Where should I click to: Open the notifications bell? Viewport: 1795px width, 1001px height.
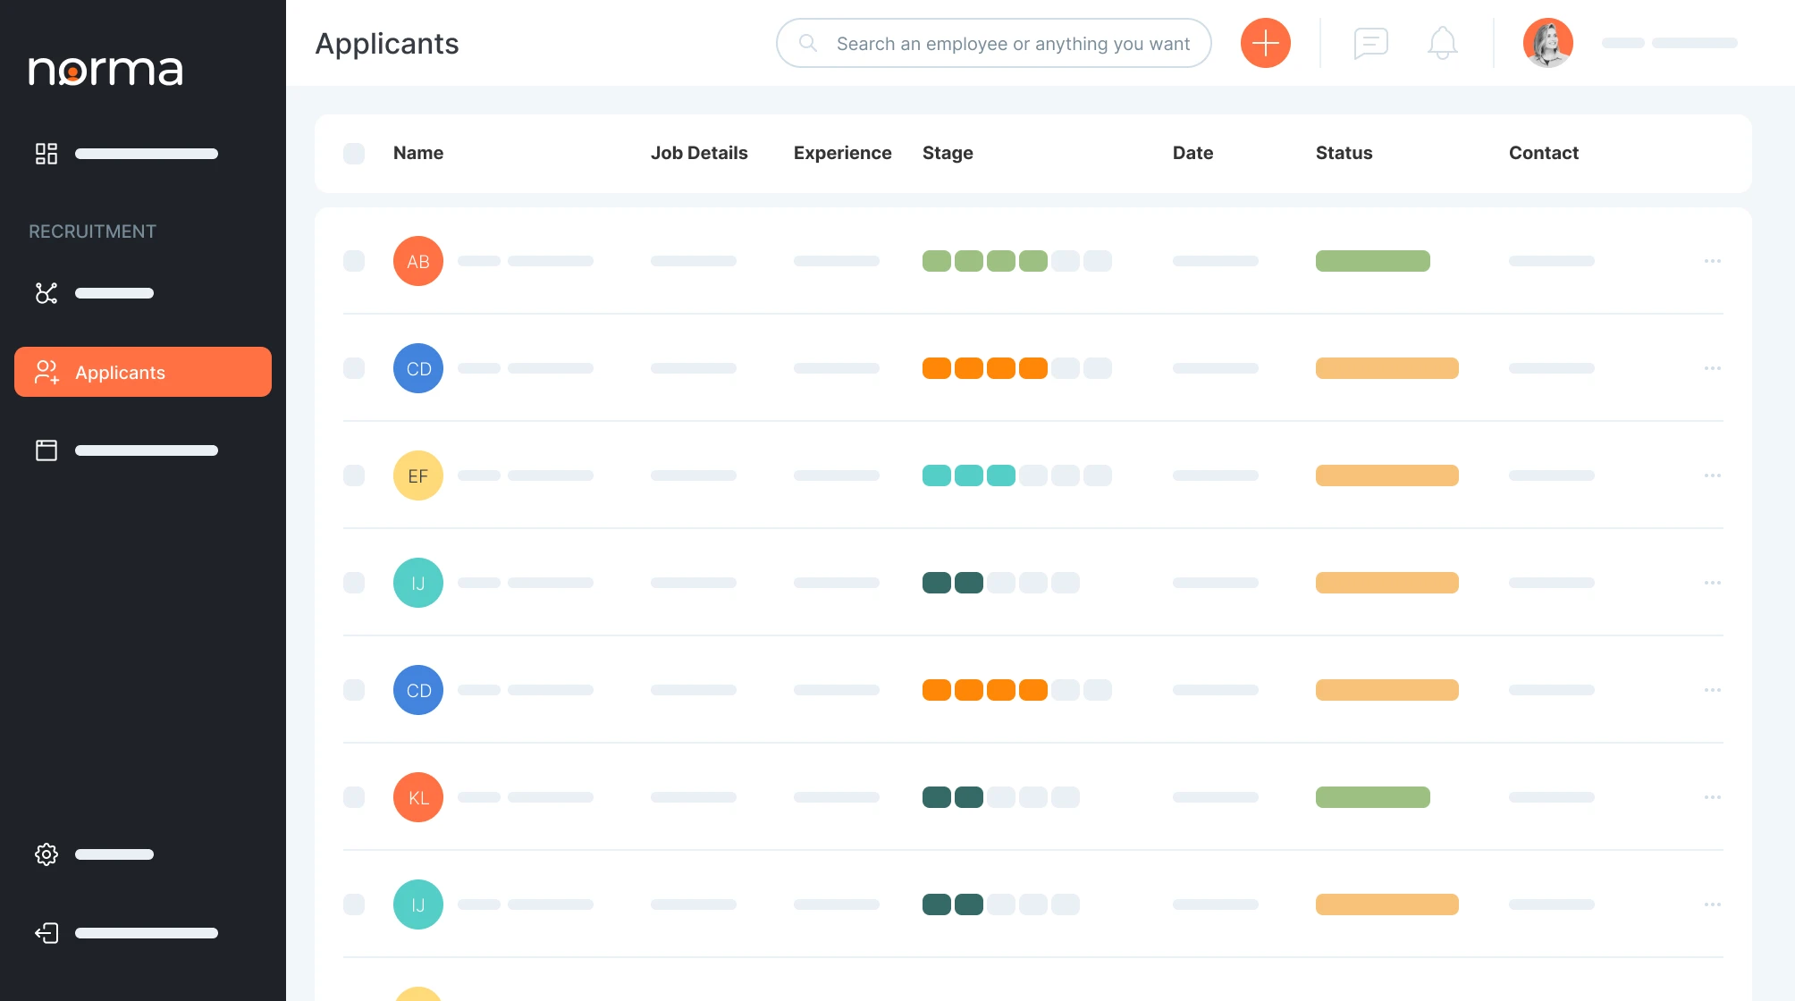click(x=1442, y=43)
